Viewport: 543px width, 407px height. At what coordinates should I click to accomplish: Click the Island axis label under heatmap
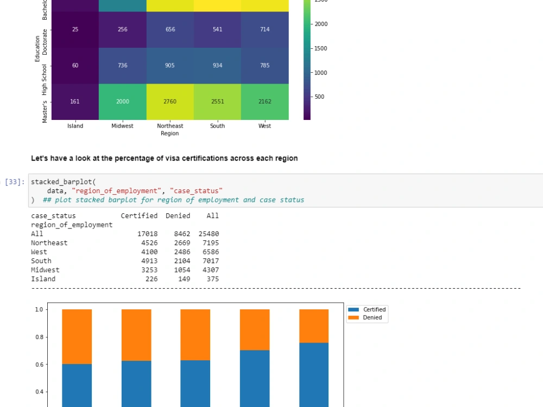click(75, 126)
